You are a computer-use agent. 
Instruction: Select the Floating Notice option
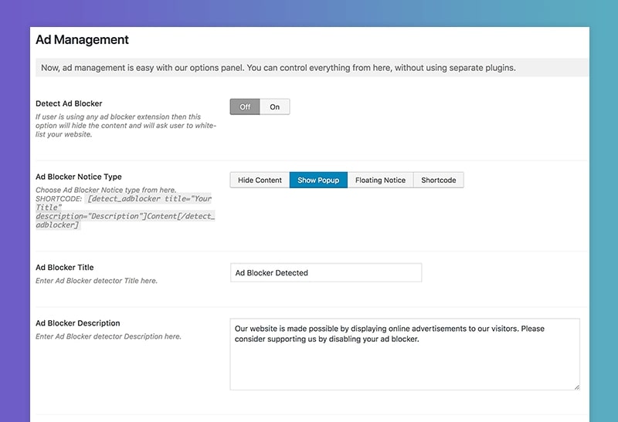coord(380,180)
